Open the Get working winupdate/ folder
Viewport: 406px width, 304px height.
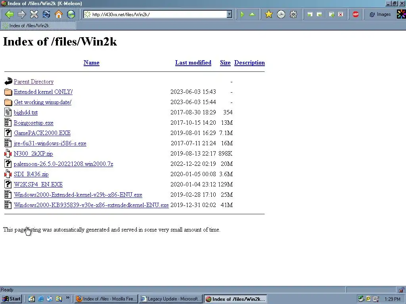point(43,102)
